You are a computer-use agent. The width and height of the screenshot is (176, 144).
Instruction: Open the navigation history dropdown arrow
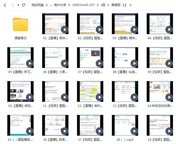(18, 5)
